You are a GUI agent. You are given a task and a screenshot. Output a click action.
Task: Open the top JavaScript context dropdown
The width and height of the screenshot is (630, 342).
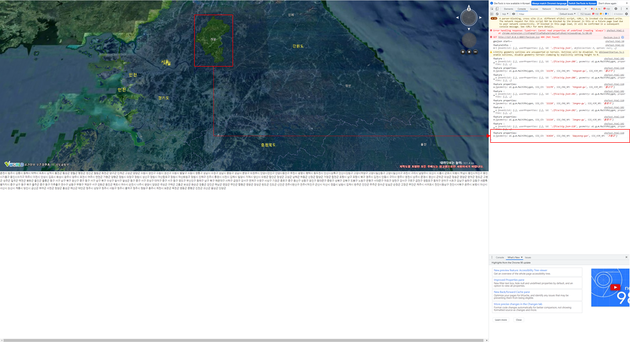505,14
